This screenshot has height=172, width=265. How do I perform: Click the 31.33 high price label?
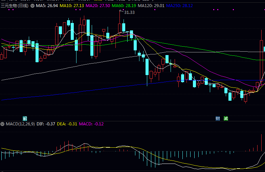(x=129, y=12)
